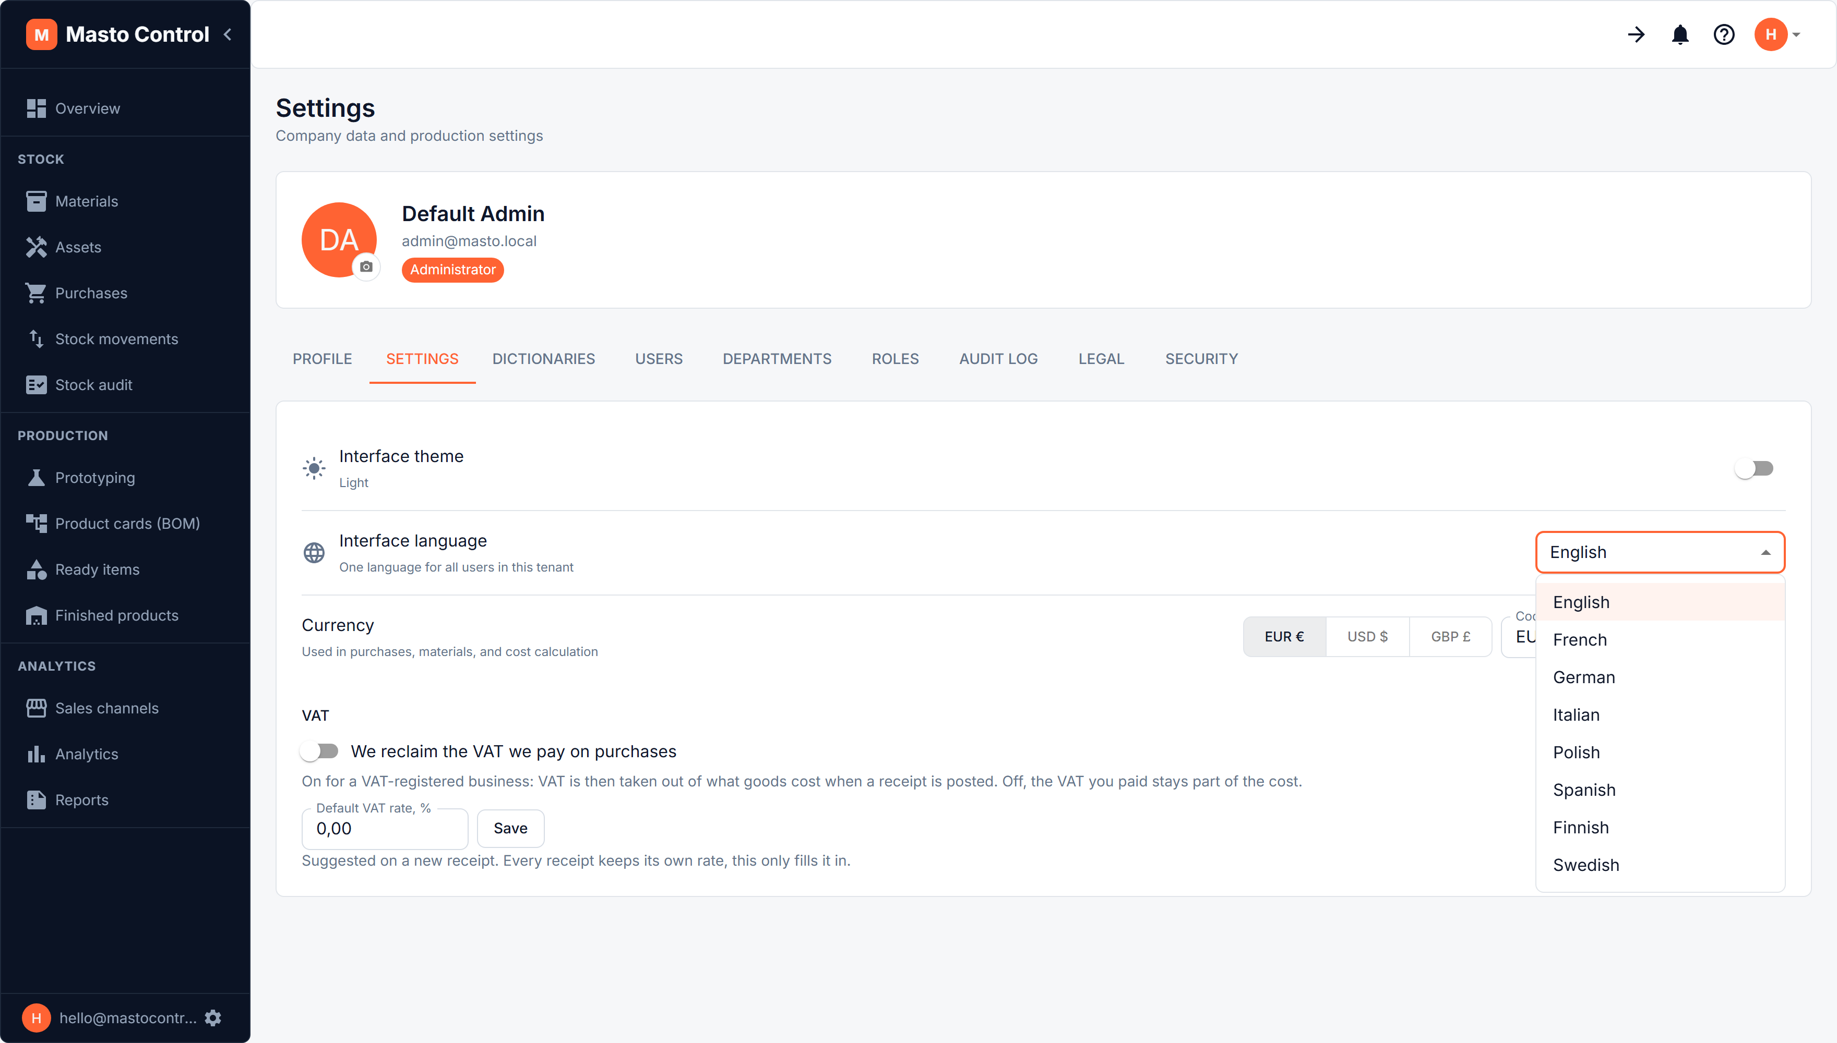Open notifications bell icon
Screen dimensions: 1837x1043
point(1680,34)
